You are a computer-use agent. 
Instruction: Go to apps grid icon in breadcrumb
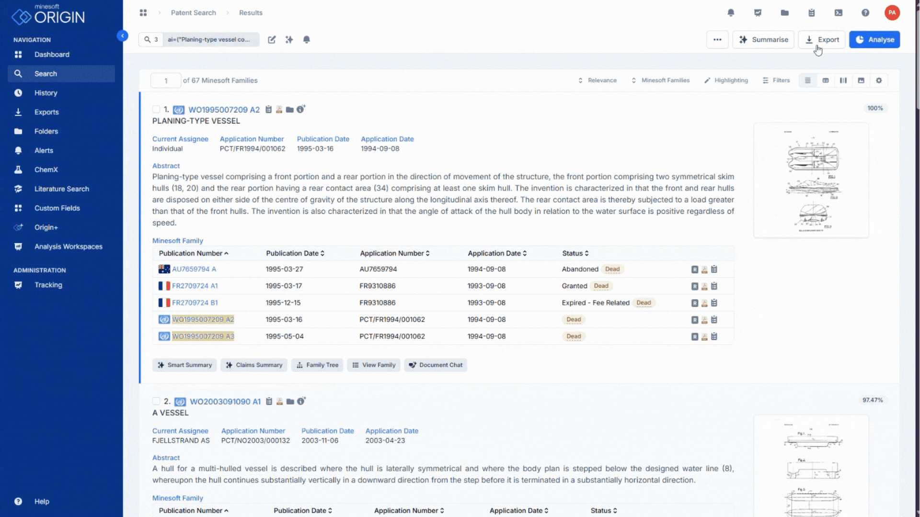(x=143, y=13)
